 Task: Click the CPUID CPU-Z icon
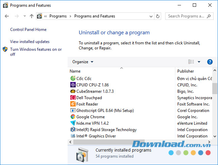(x=73, y=85)
